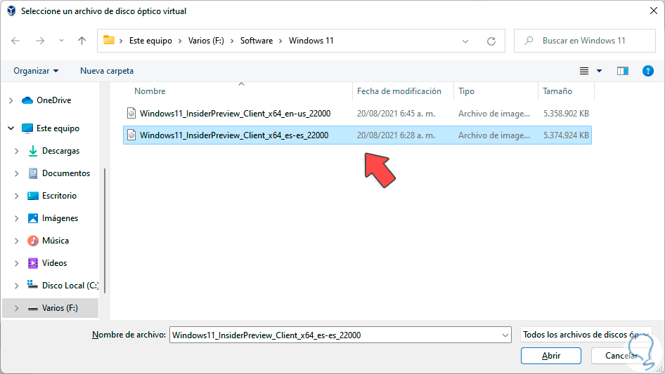Expand the Música node
Image resolution: width=665 pixels, height=374 pixels.
[17, 241]
